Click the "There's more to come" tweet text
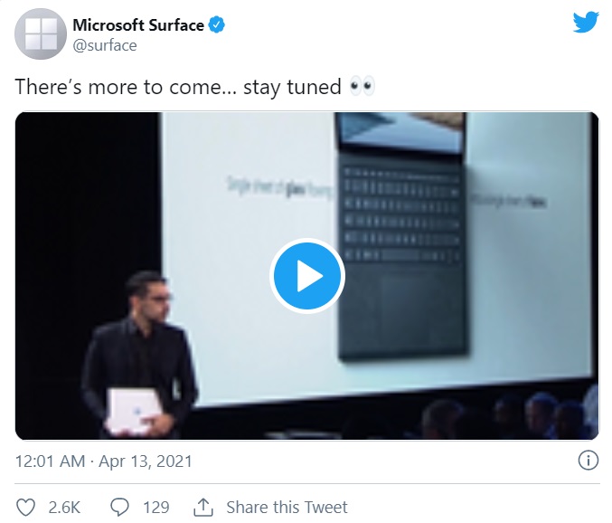The height and width of the screenshot is (523, 612). click(172, 87)
